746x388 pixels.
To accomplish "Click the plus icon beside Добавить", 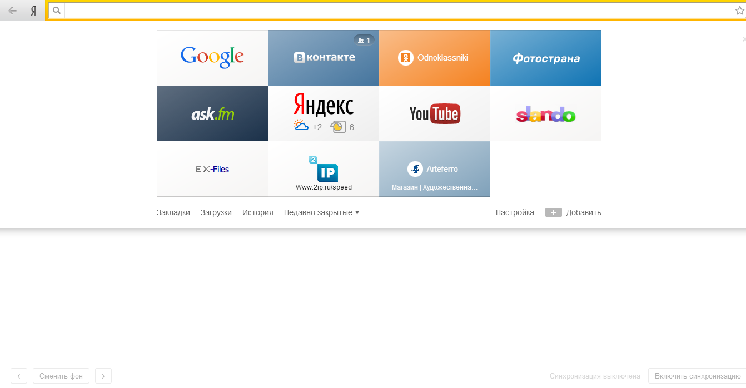I will tap(554, 212).
